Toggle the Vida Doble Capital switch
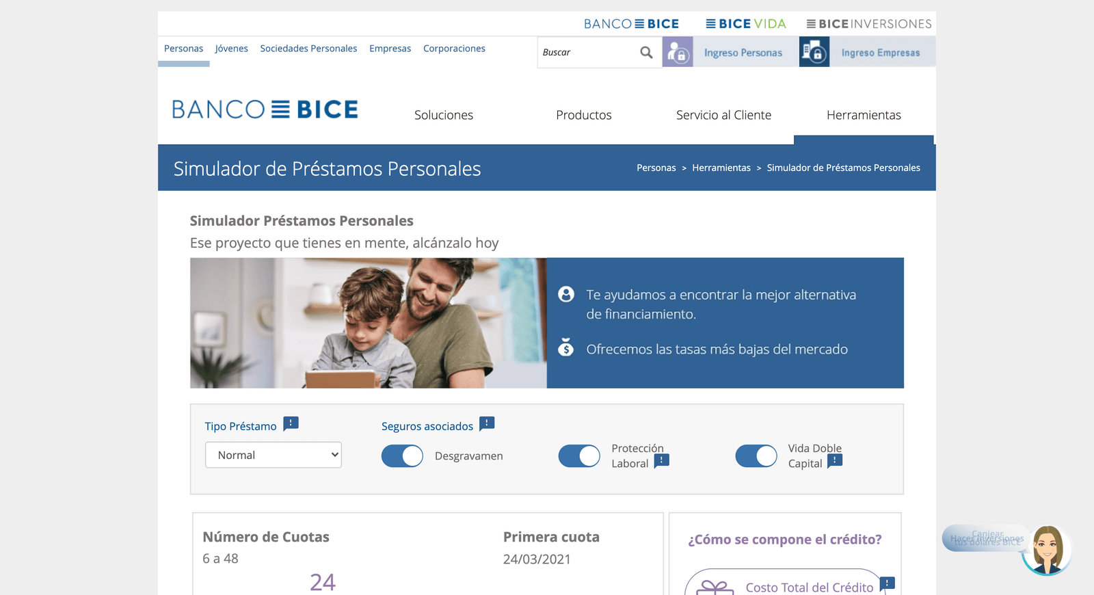The height and width of the screenshot is (595, 1094). pos(756,456)
